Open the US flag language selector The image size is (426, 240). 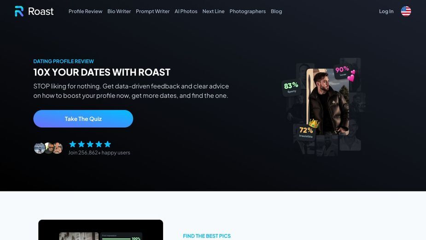click(x=406, y=11)
